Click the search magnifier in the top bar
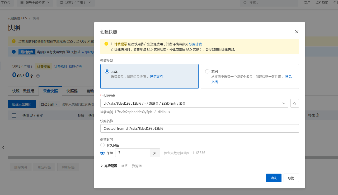 click(245, 3)
